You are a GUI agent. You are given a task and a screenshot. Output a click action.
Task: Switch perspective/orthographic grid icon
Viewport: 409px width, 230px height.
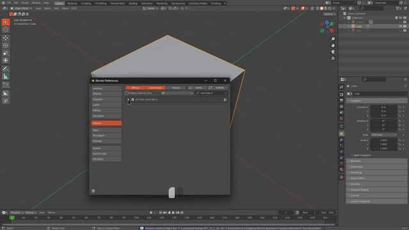tap(333, 58)
